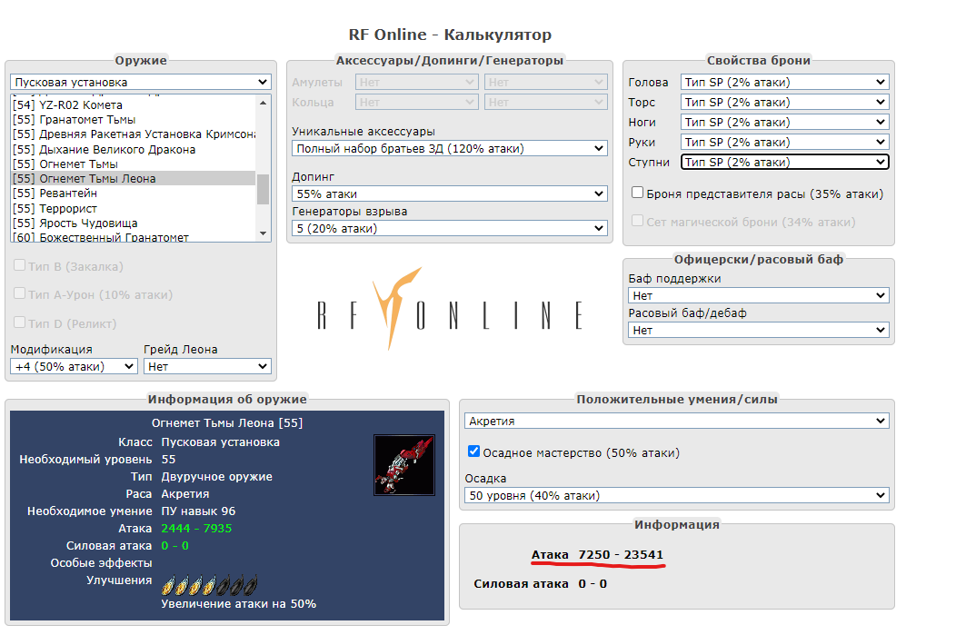The image size is (956, 635).
Task: Click the RF Online logo
Action: (450, 310)
